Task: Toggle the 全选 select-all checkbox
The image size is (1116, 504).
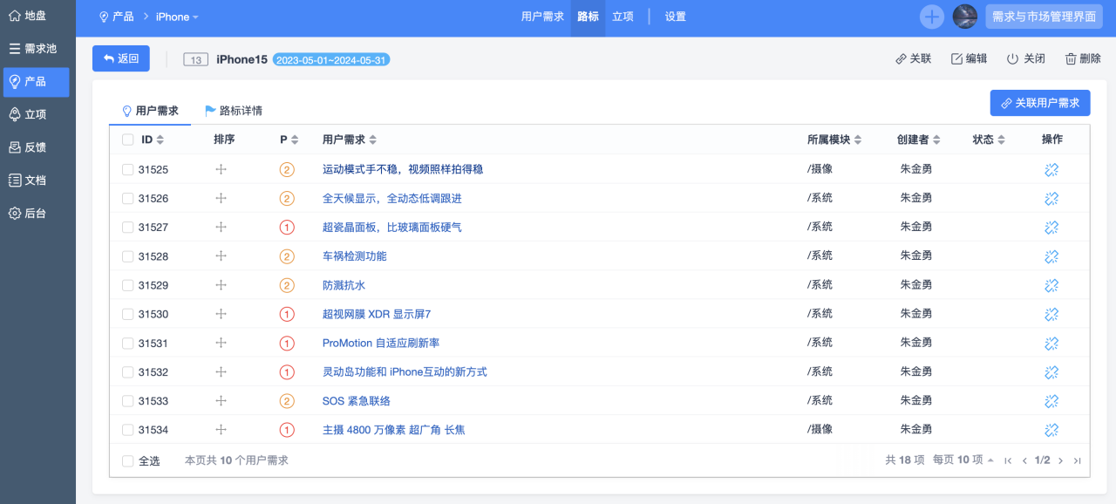Action: click(x=128, y=461)
